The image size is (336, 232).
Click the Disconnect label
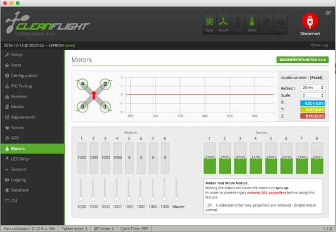coord(310,34)
